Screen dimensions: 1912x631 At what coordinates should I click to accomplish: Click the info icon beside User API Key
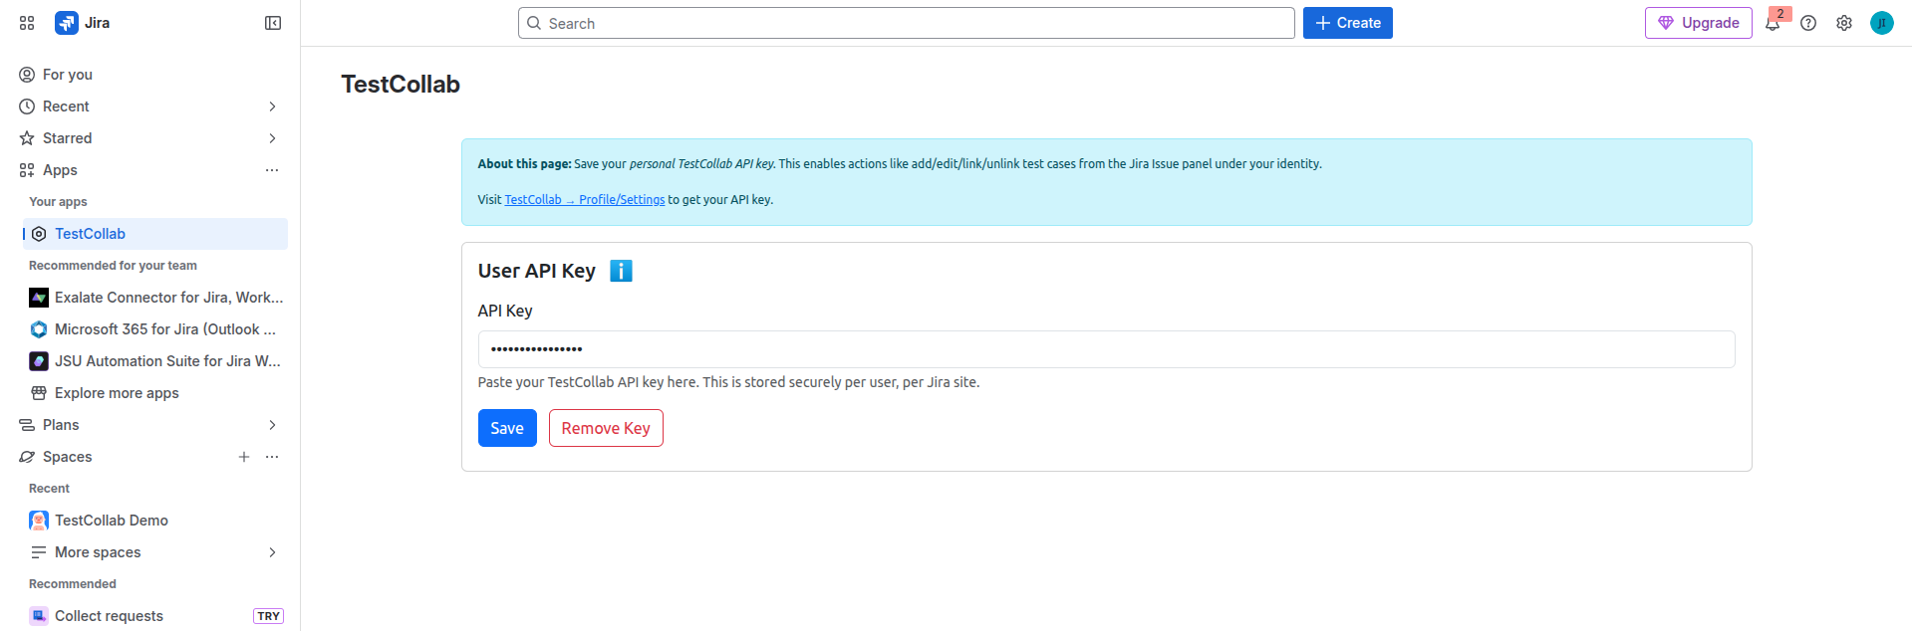[621, 271]
